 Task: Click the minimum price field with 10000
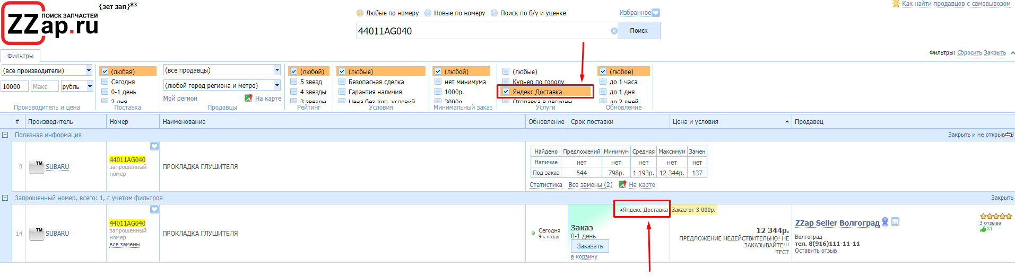coord(15,86)
